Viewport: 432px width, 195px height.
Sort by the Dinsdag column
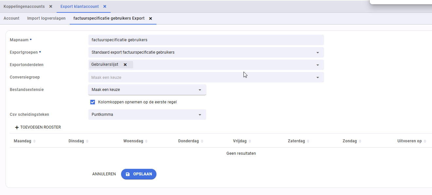pos(87,141)
